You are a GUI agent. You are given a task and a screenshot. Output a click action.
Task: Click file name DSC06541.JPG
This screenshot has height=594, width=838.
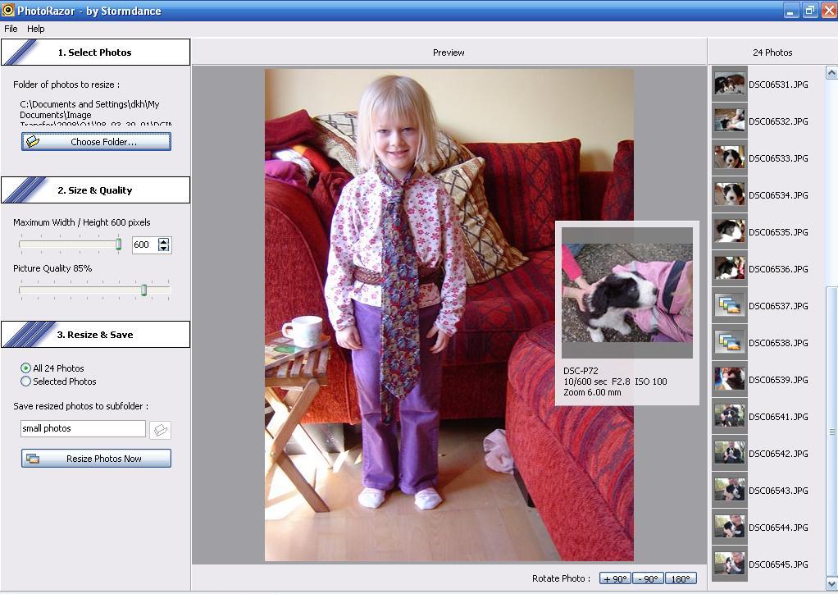(778, 417)
